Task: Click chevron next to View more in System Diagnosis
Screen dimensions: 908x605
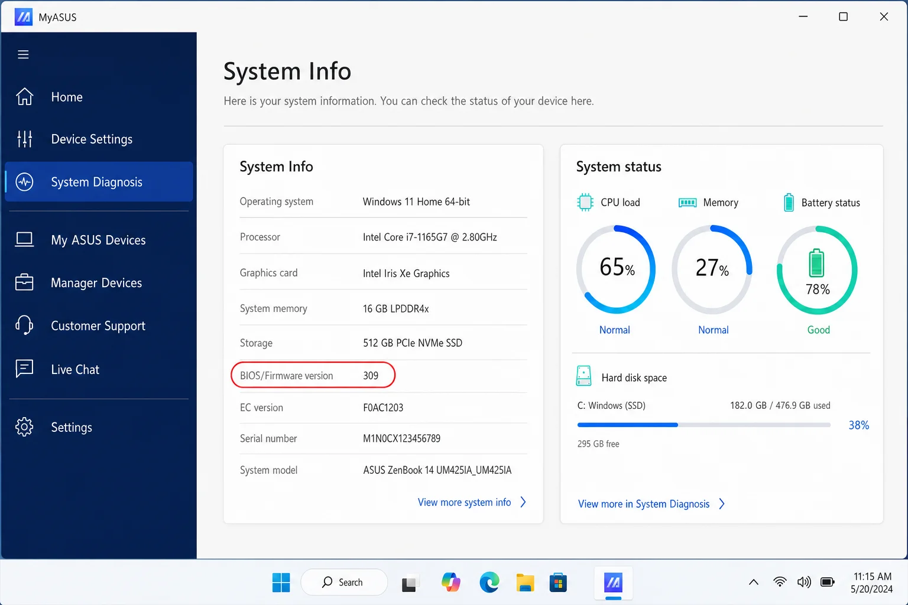Action: (722, 504)
